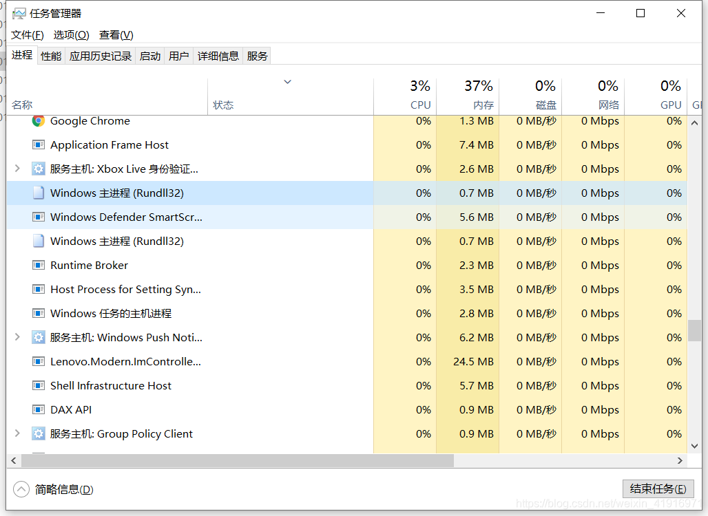The image size is (708, 516).
Task: Select the Runtime Broker row name
Action: [89, 265]
